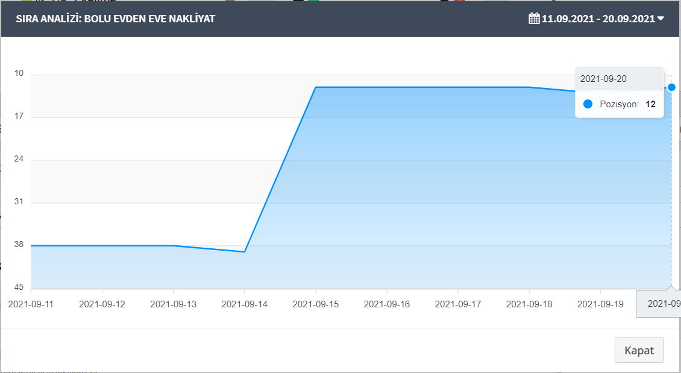681x373 pixels.
Task: Click the Pozisyon: 12 tooltip value
Action: coord(627,104)
